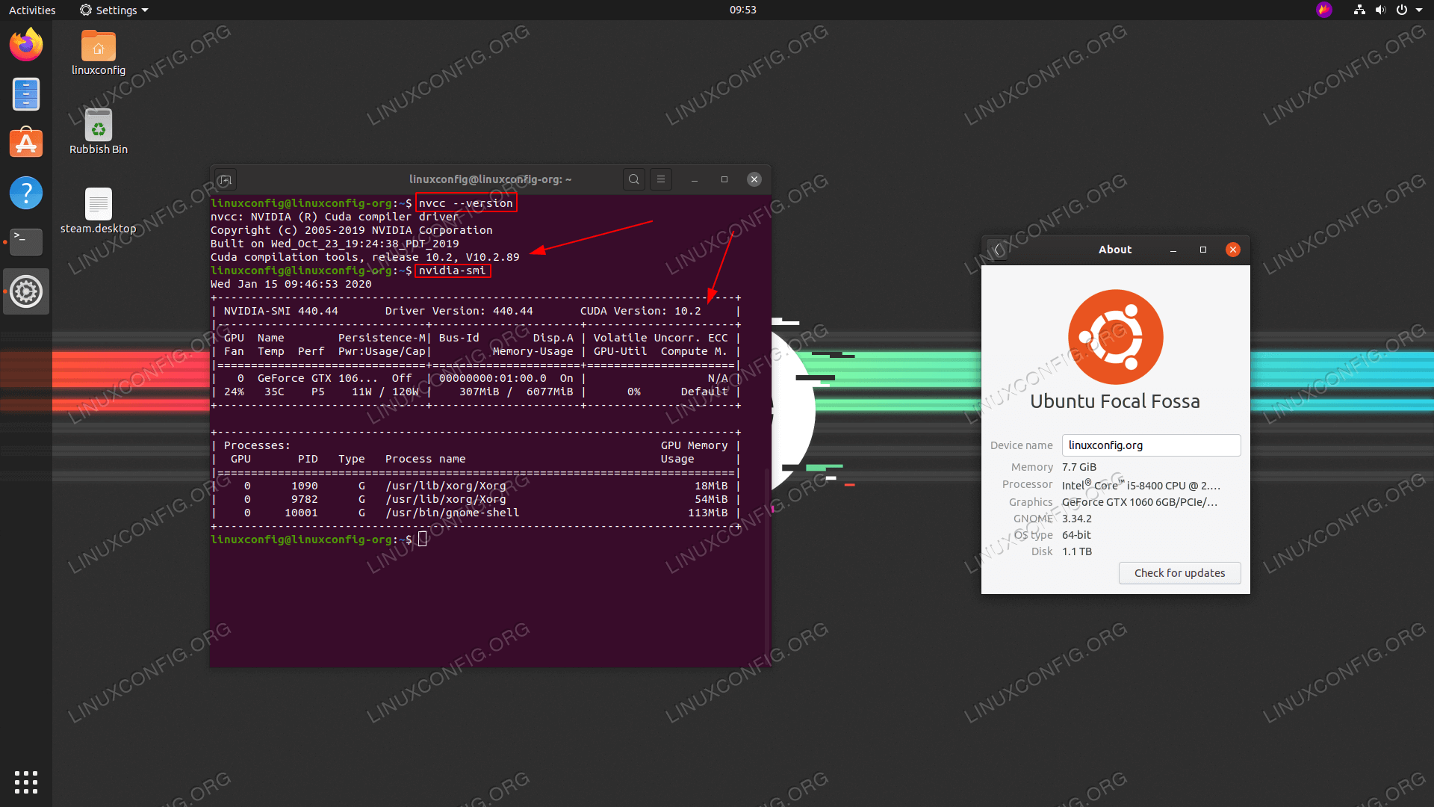Show Applications grid at the bottom of the dock
Image resolution: width=1434 pixels, height=807 pixels.
pos(26,782)
